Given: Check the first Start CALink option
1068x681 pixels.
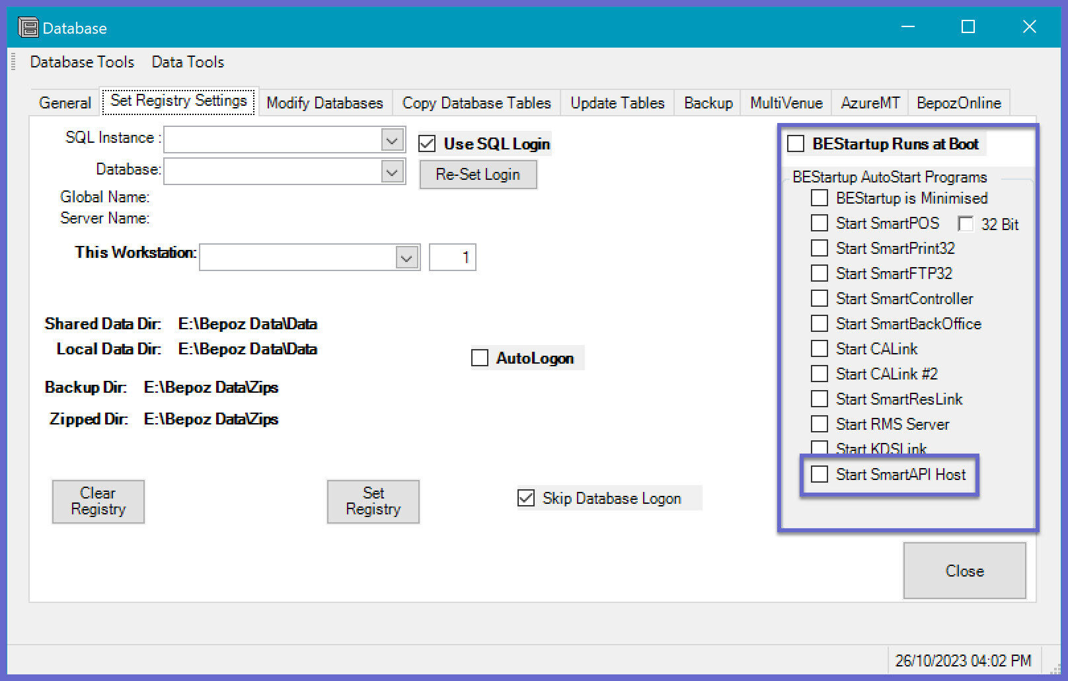Looking at the screenshot, I should click(x=820, y=348).
